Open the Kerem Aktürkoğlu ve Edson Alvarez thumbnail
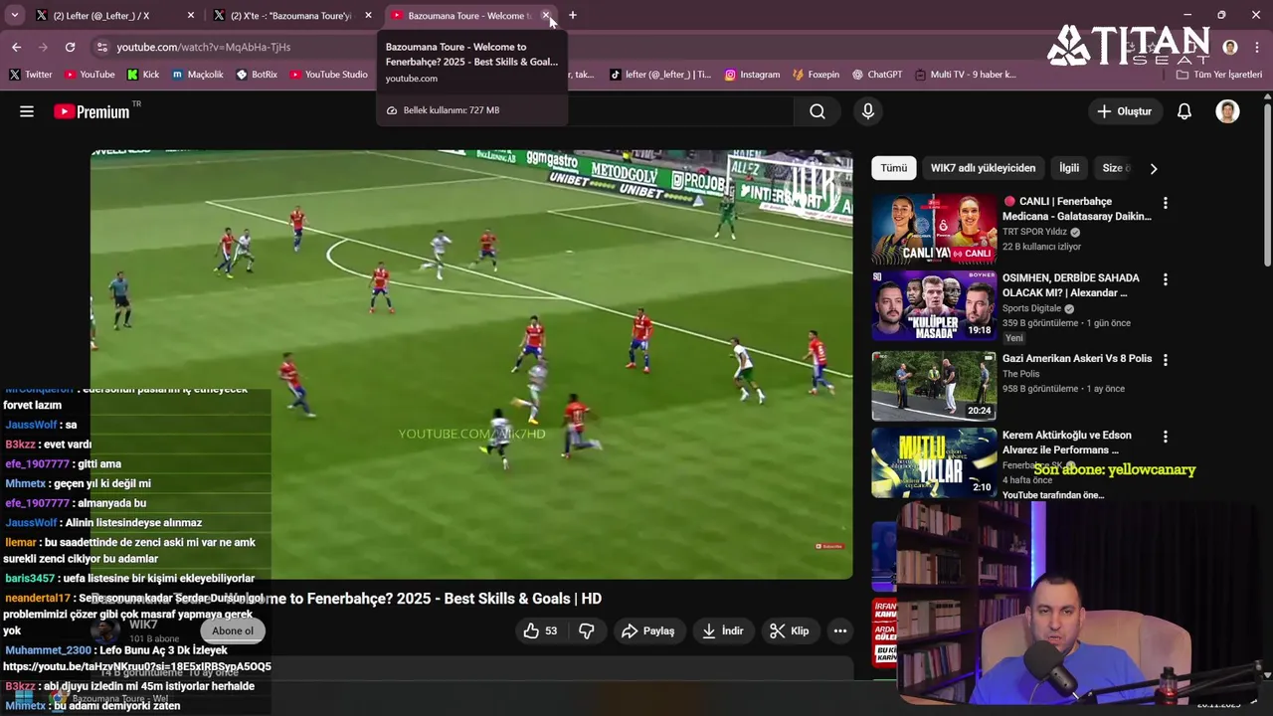Image resolution: width=1273 pixels, height=716 pixels. click(934, 462)
